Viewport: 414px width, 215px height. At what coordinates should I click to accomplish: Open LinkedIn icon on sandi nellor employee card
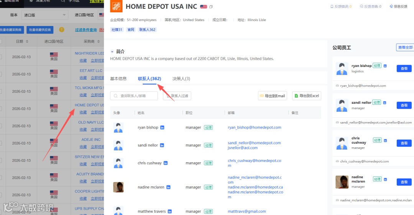click(385, 103)
